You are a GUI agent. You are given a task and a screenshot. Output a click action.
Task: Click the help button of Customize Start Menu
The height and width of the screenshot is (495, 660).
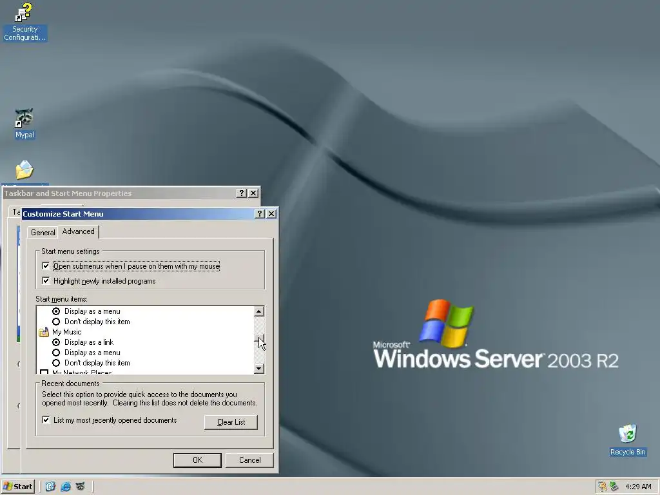click(259, 214)
